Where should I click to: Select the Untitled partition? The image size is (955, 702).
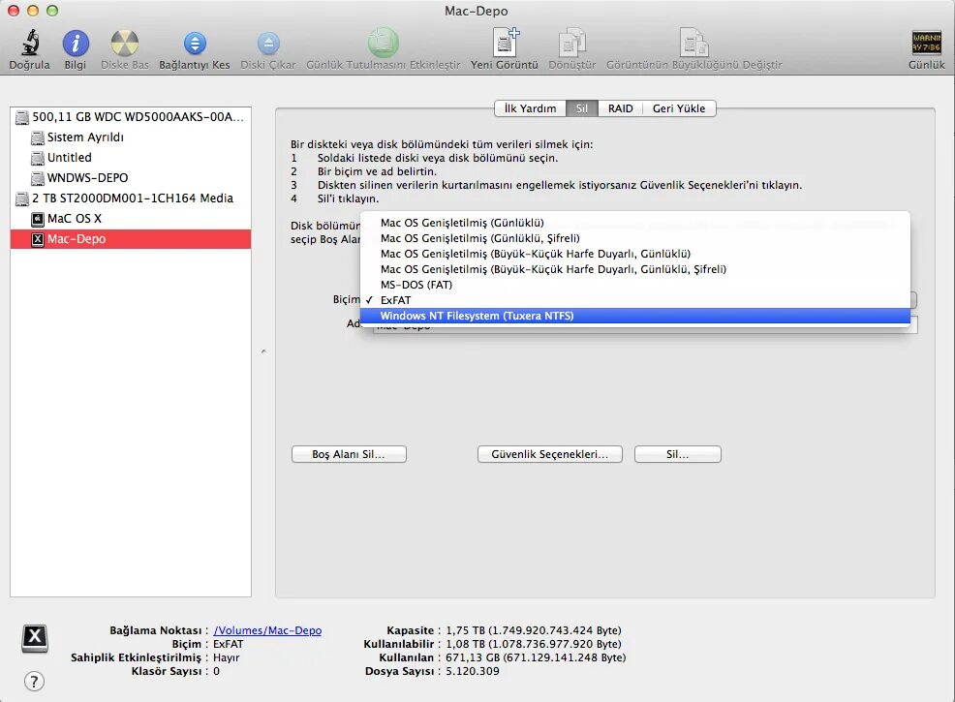point(131,157)
